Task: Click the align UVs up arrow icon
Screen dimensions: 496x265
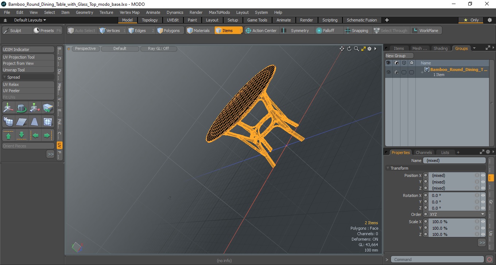Action: pyautogui.click(x=8, y=135)
